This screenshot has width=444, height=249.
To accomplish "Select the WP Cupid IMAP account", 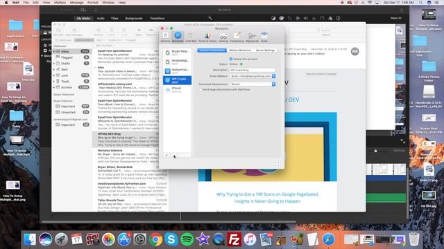I will 177,80.
